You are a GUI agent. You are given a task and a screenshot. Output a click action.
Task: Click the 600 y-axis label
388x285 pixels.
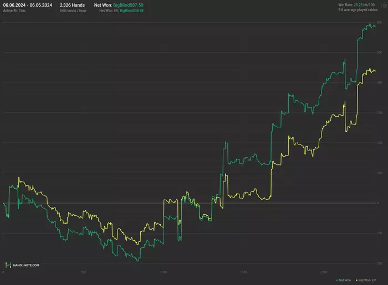pyautogui.click(x=380, y=23)
